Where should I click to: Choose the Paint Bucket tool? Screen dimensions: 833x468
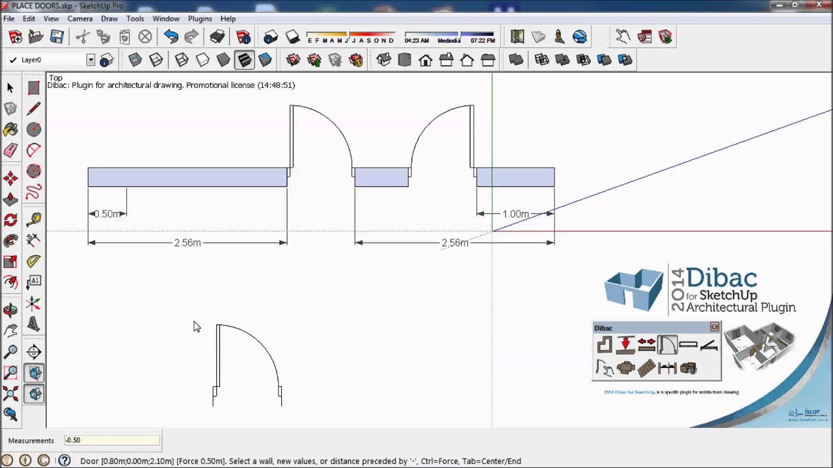(x=10, y=129)
